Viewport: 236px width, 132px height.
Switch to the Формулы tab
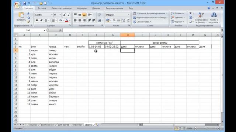(x=82, y=8)
